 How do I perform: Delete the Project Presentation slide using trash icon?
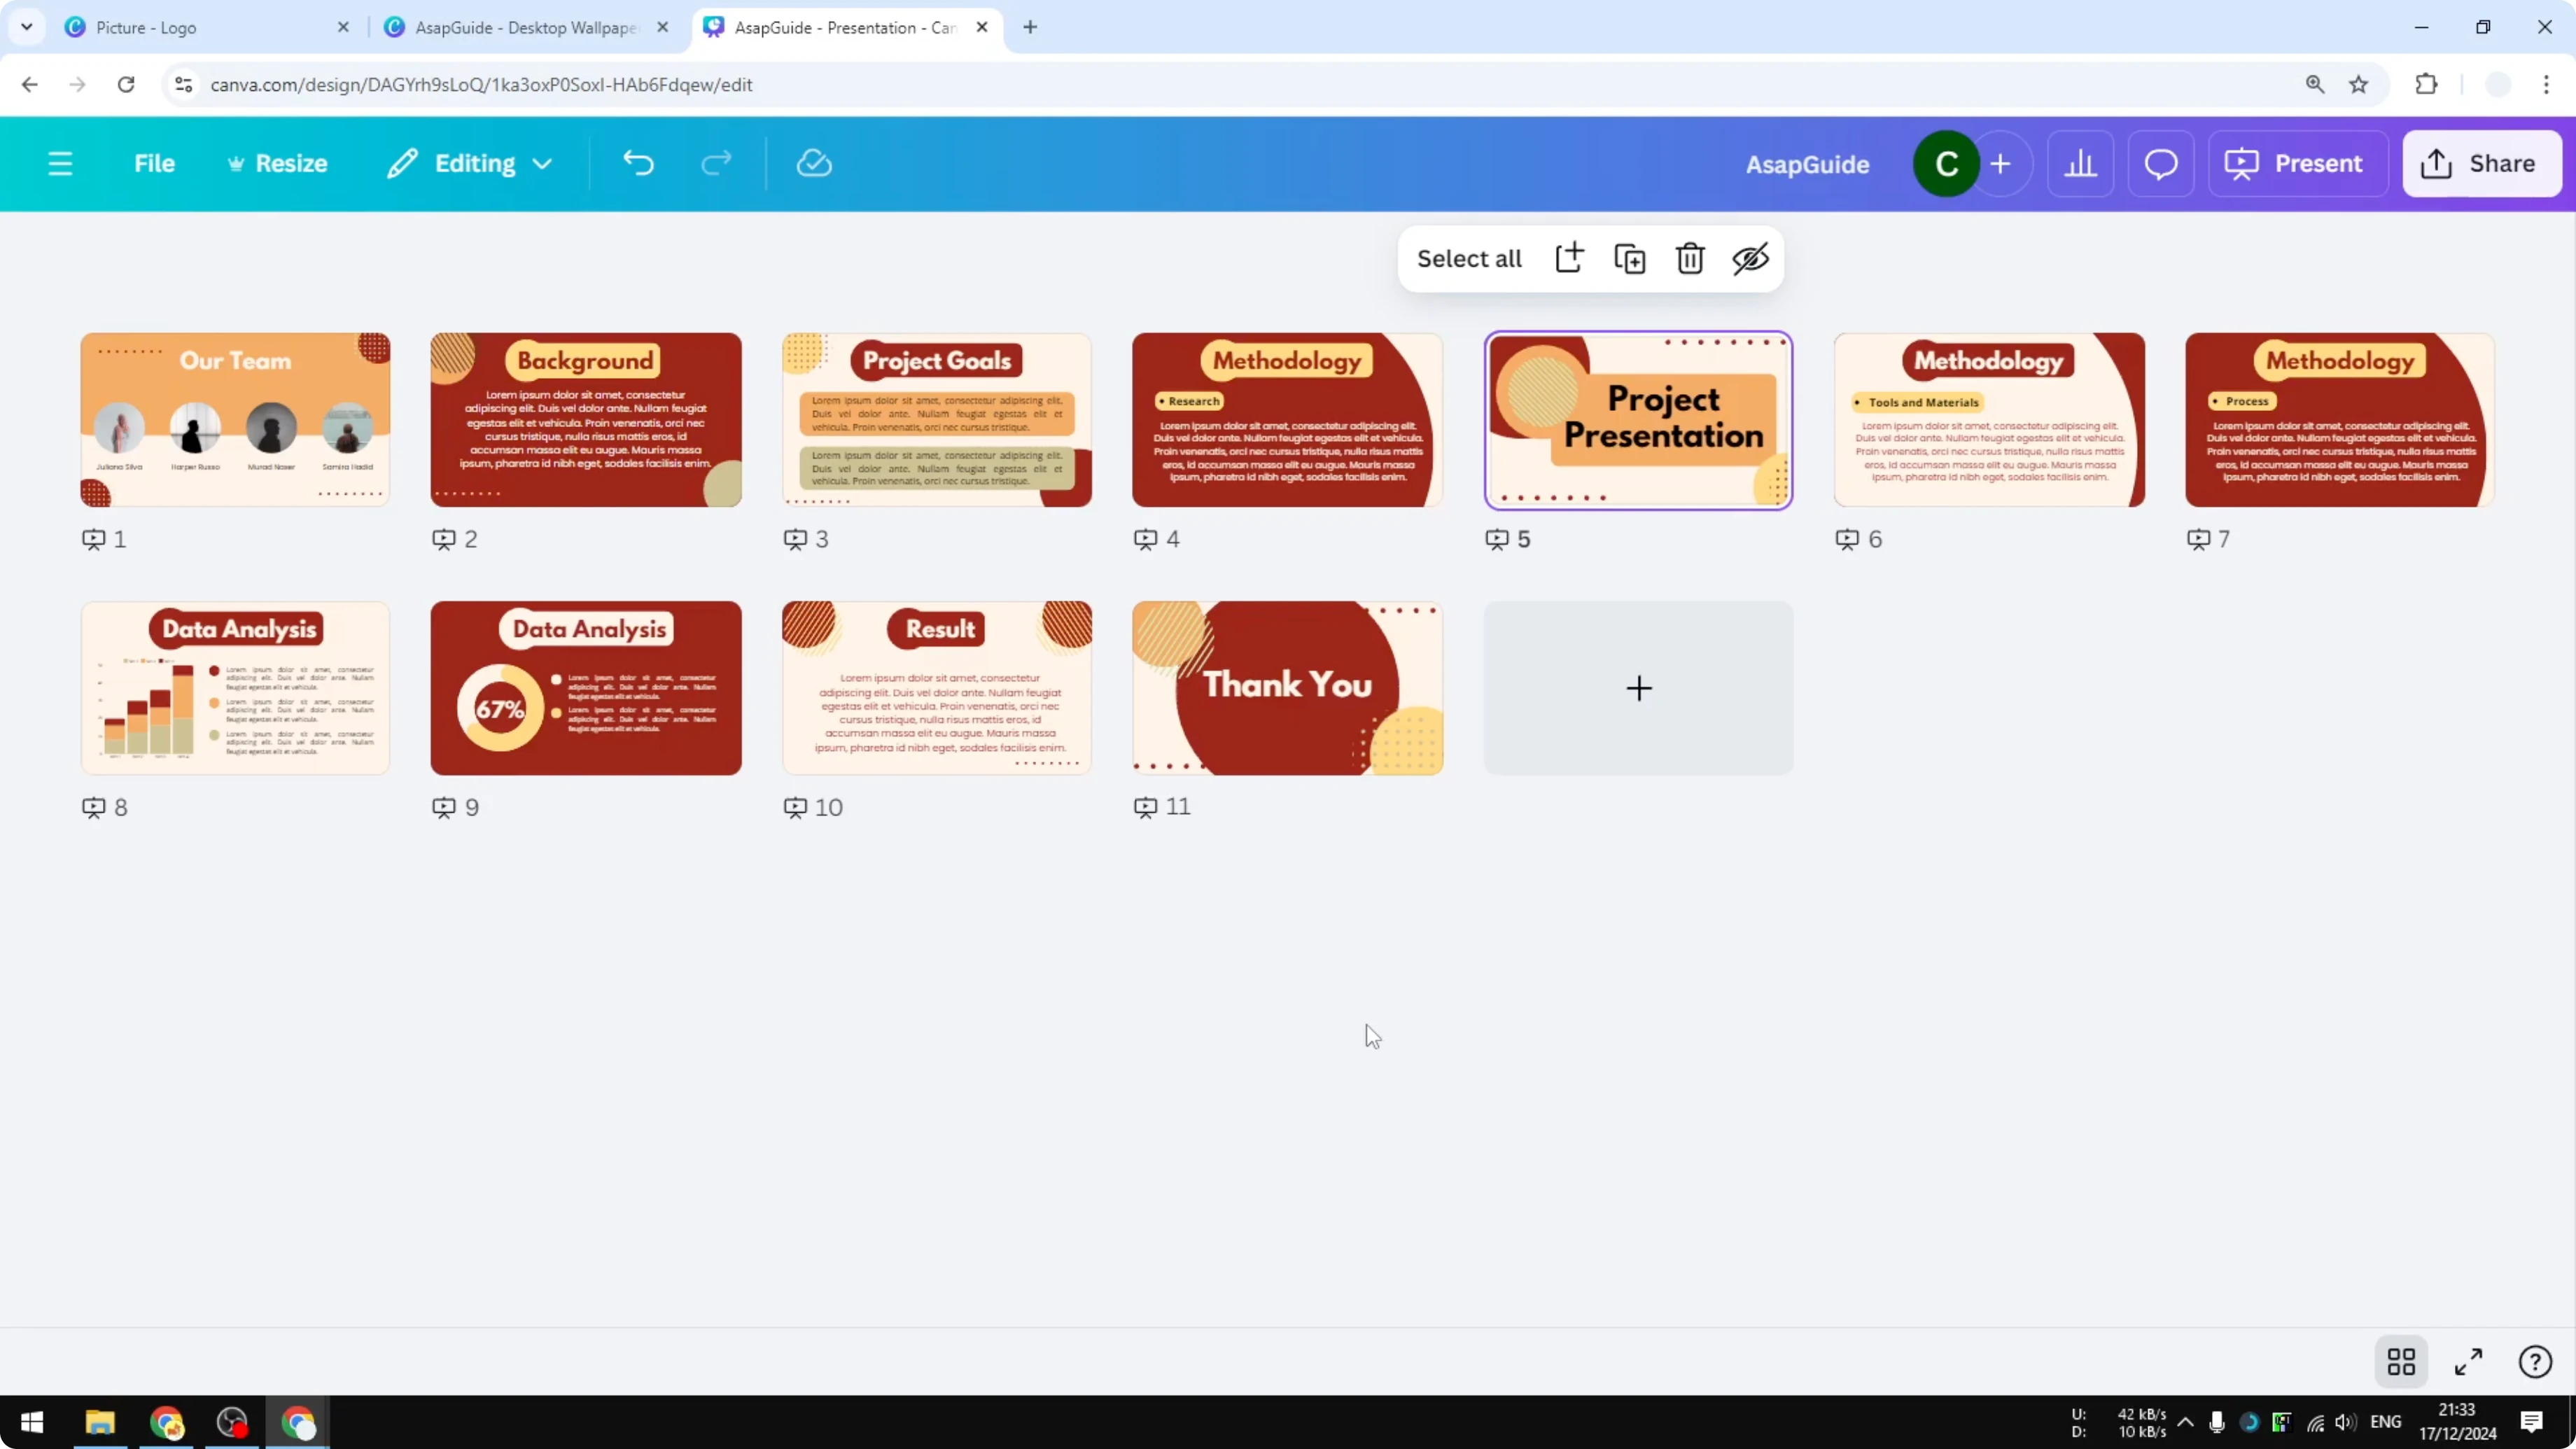(x=1689, y=258)
